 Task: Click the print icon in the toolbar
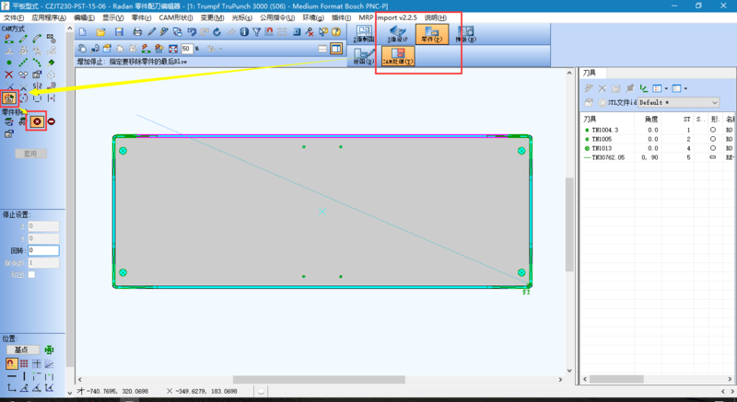pos(137,32)
